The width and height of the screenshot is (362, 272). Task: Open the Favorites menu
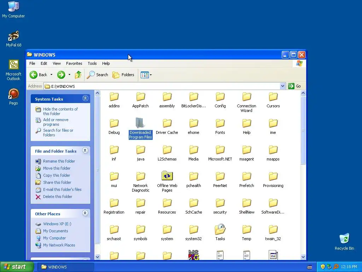pyautogui.click(x=74, y=63)
